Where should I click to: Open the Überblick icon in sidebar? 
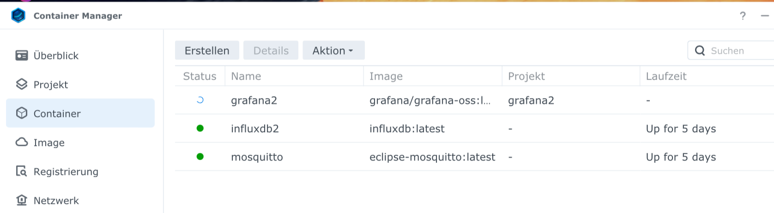22,56
